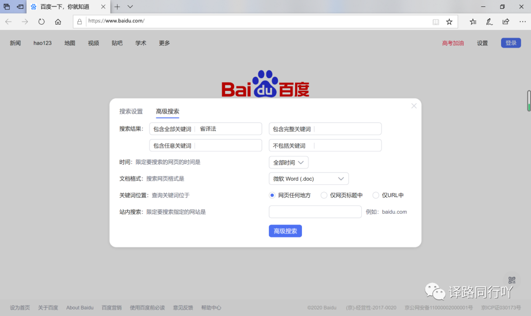Click 京ICP证030173号 footer link
The image size is (531, 316).
coord(501,308)
